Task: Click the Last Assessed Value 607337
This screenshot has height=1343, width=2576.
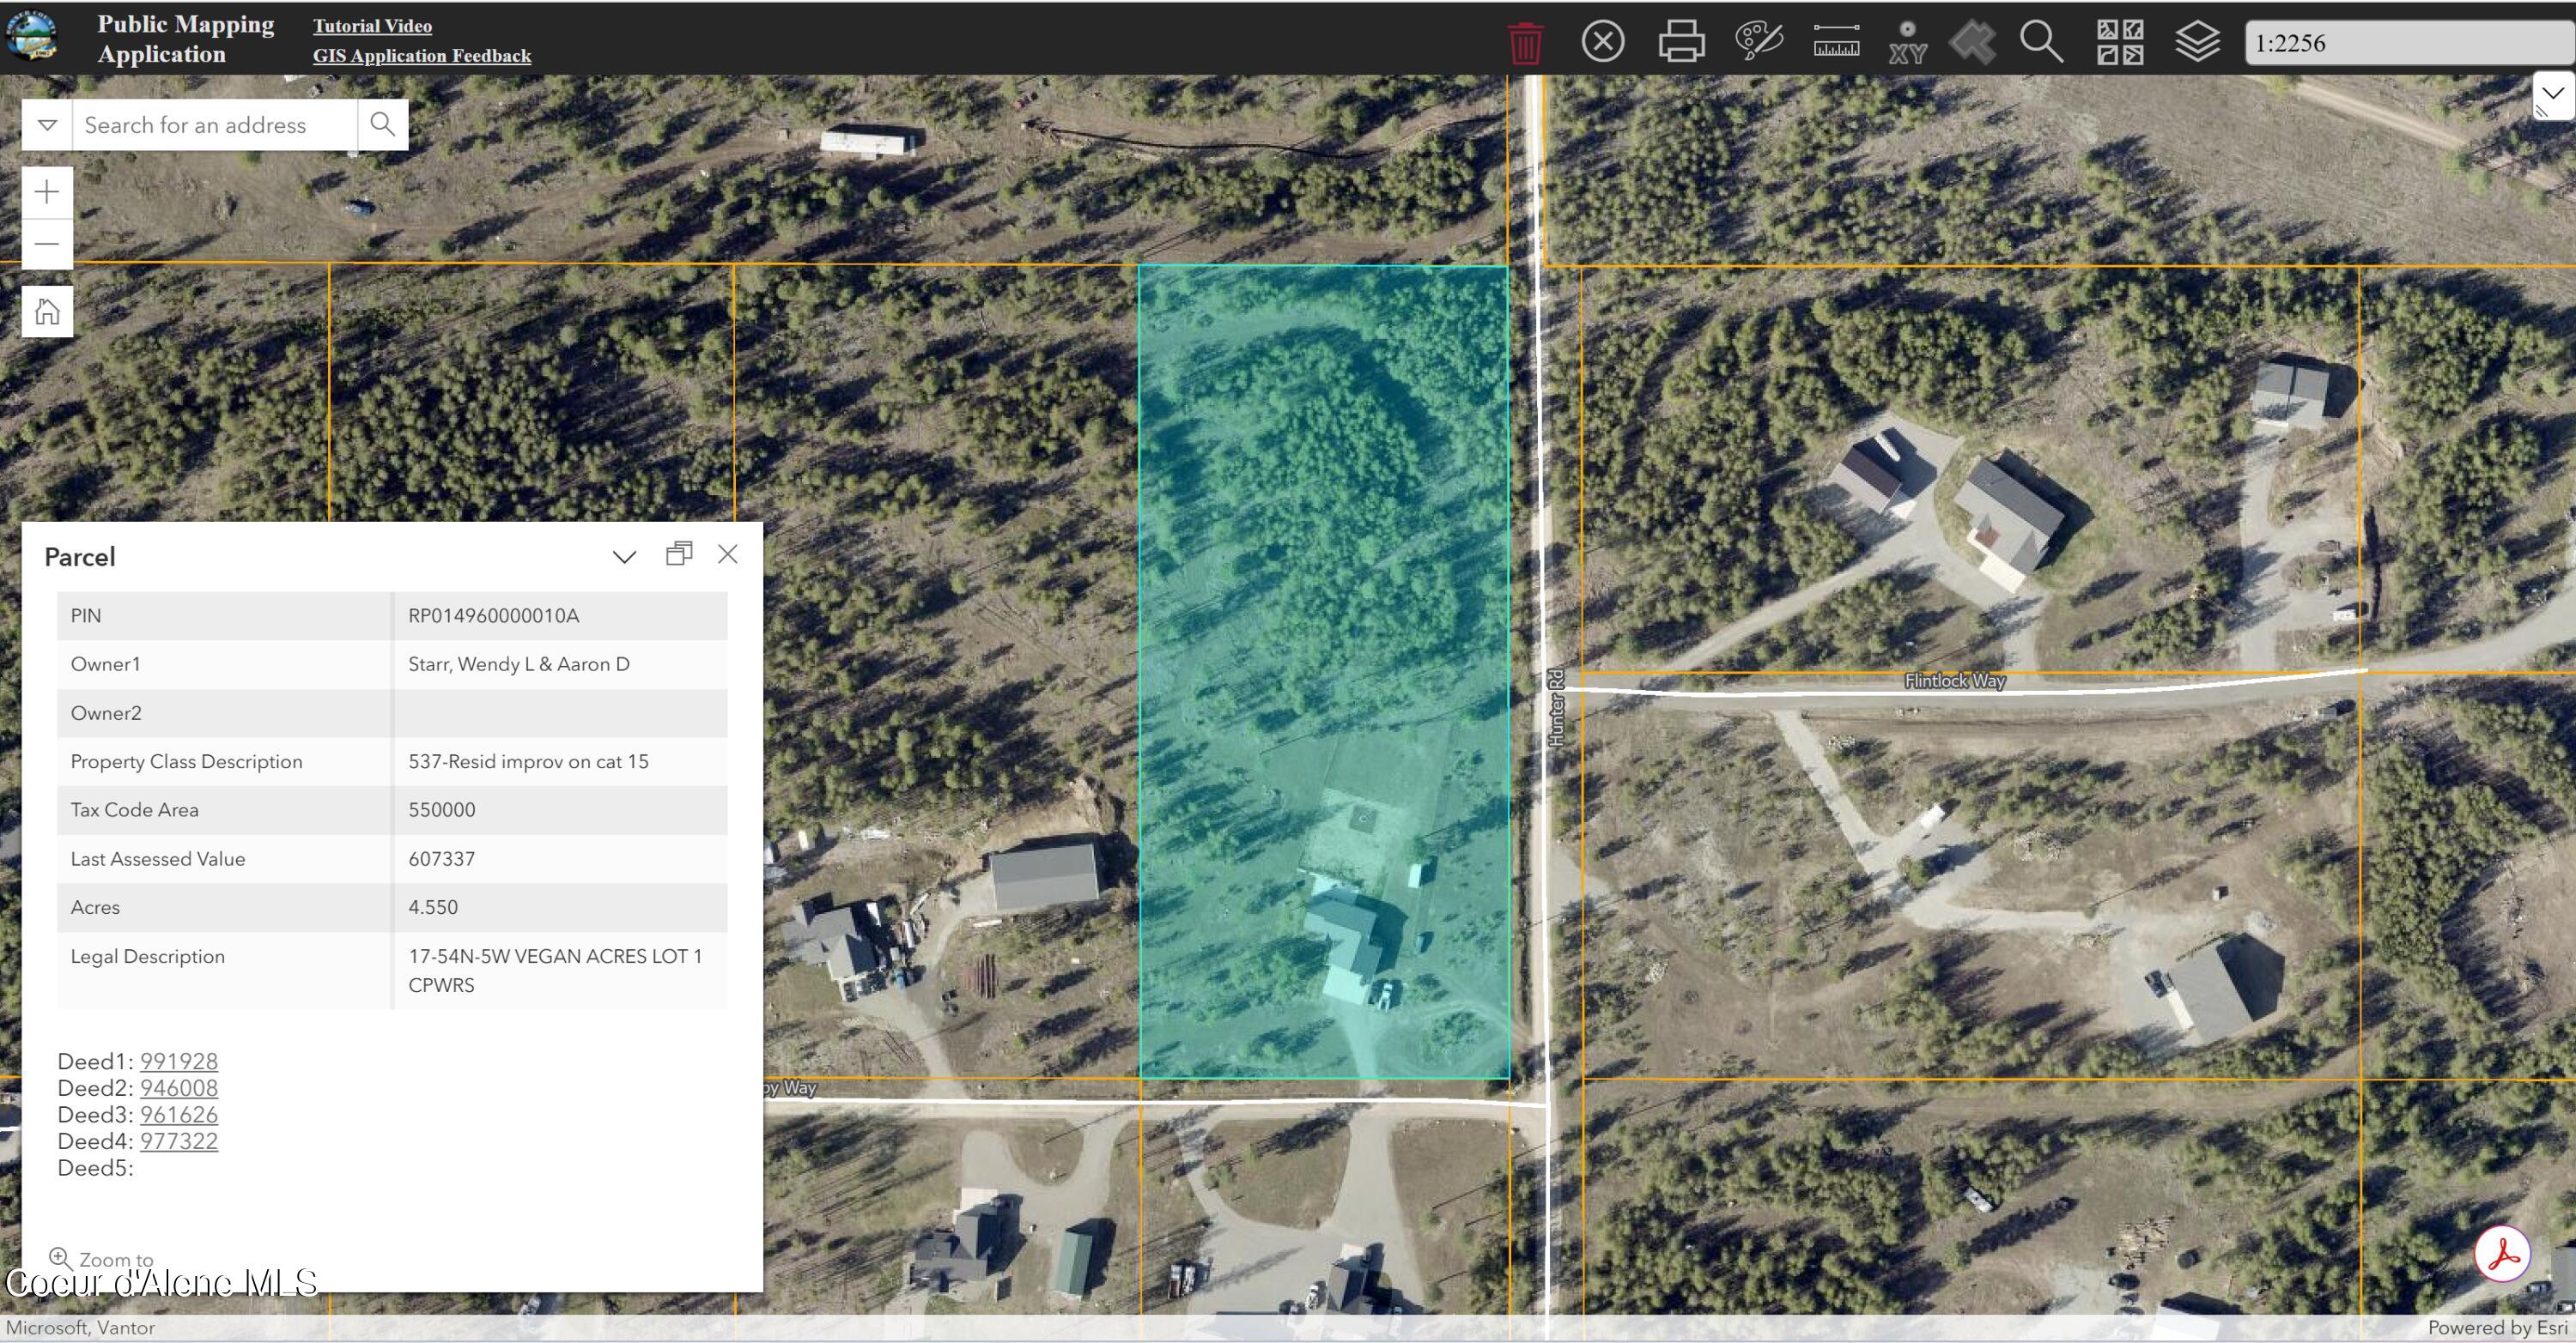Action: (x=442, y=859)
